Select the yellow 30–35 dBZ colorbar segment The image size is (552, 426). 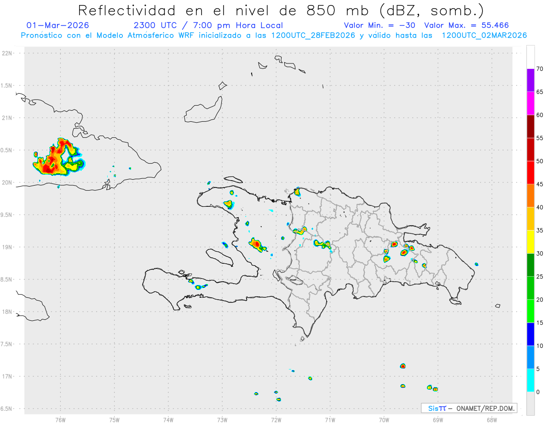pos(530,242)
